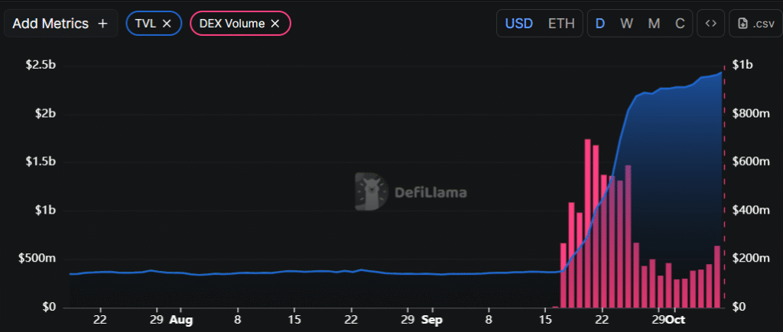The image size is (783, 332).
Task: Open the Add Metrics menu
Action: (x=60, y=24)
